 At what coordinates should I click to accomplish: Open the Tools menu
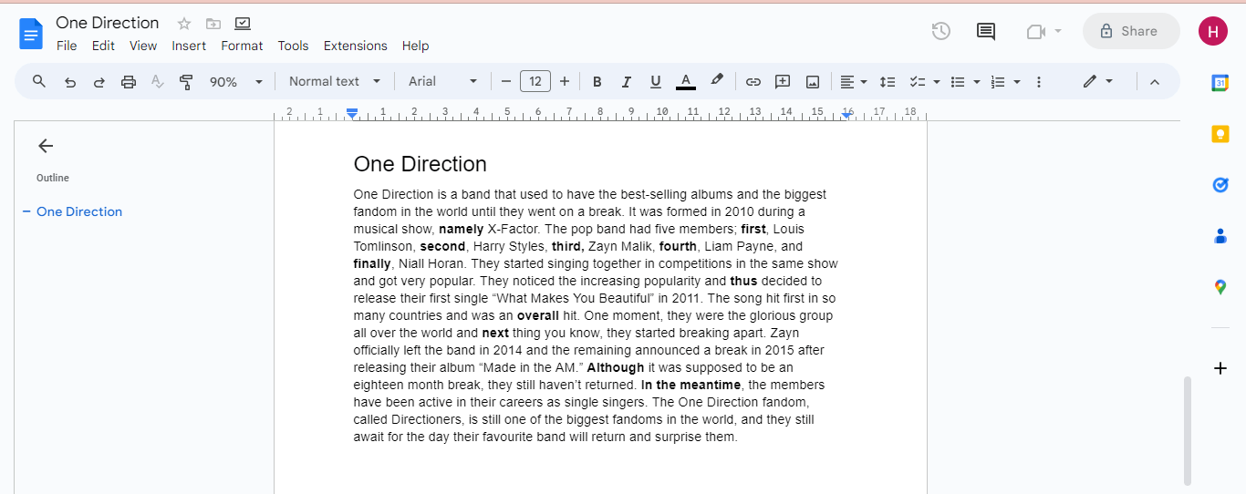(x=293, y=46)
